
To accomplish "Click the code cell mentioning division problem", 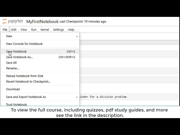I will [x=129, y=97].
